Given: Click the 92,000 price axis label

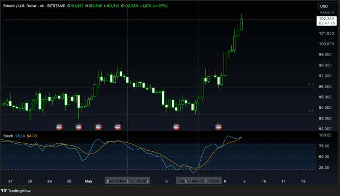Looking at the screenshot, I should (x=325, y=128).
